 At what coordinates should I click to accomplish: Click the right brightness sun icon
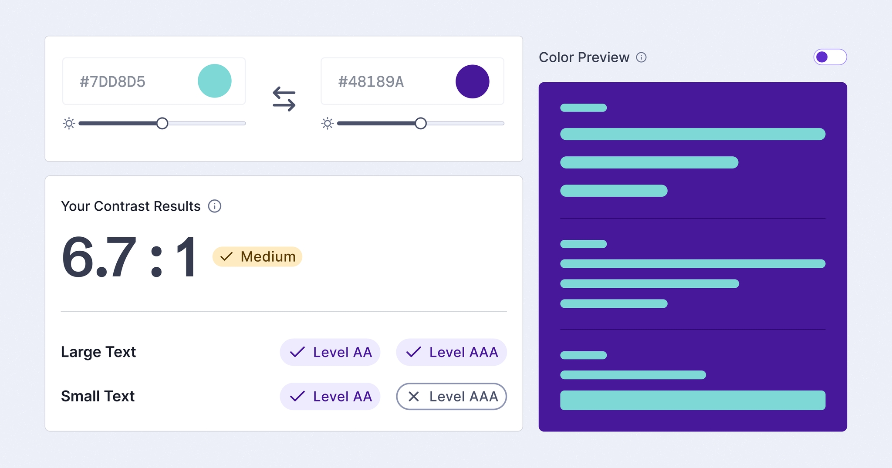[x=327, y=124]
